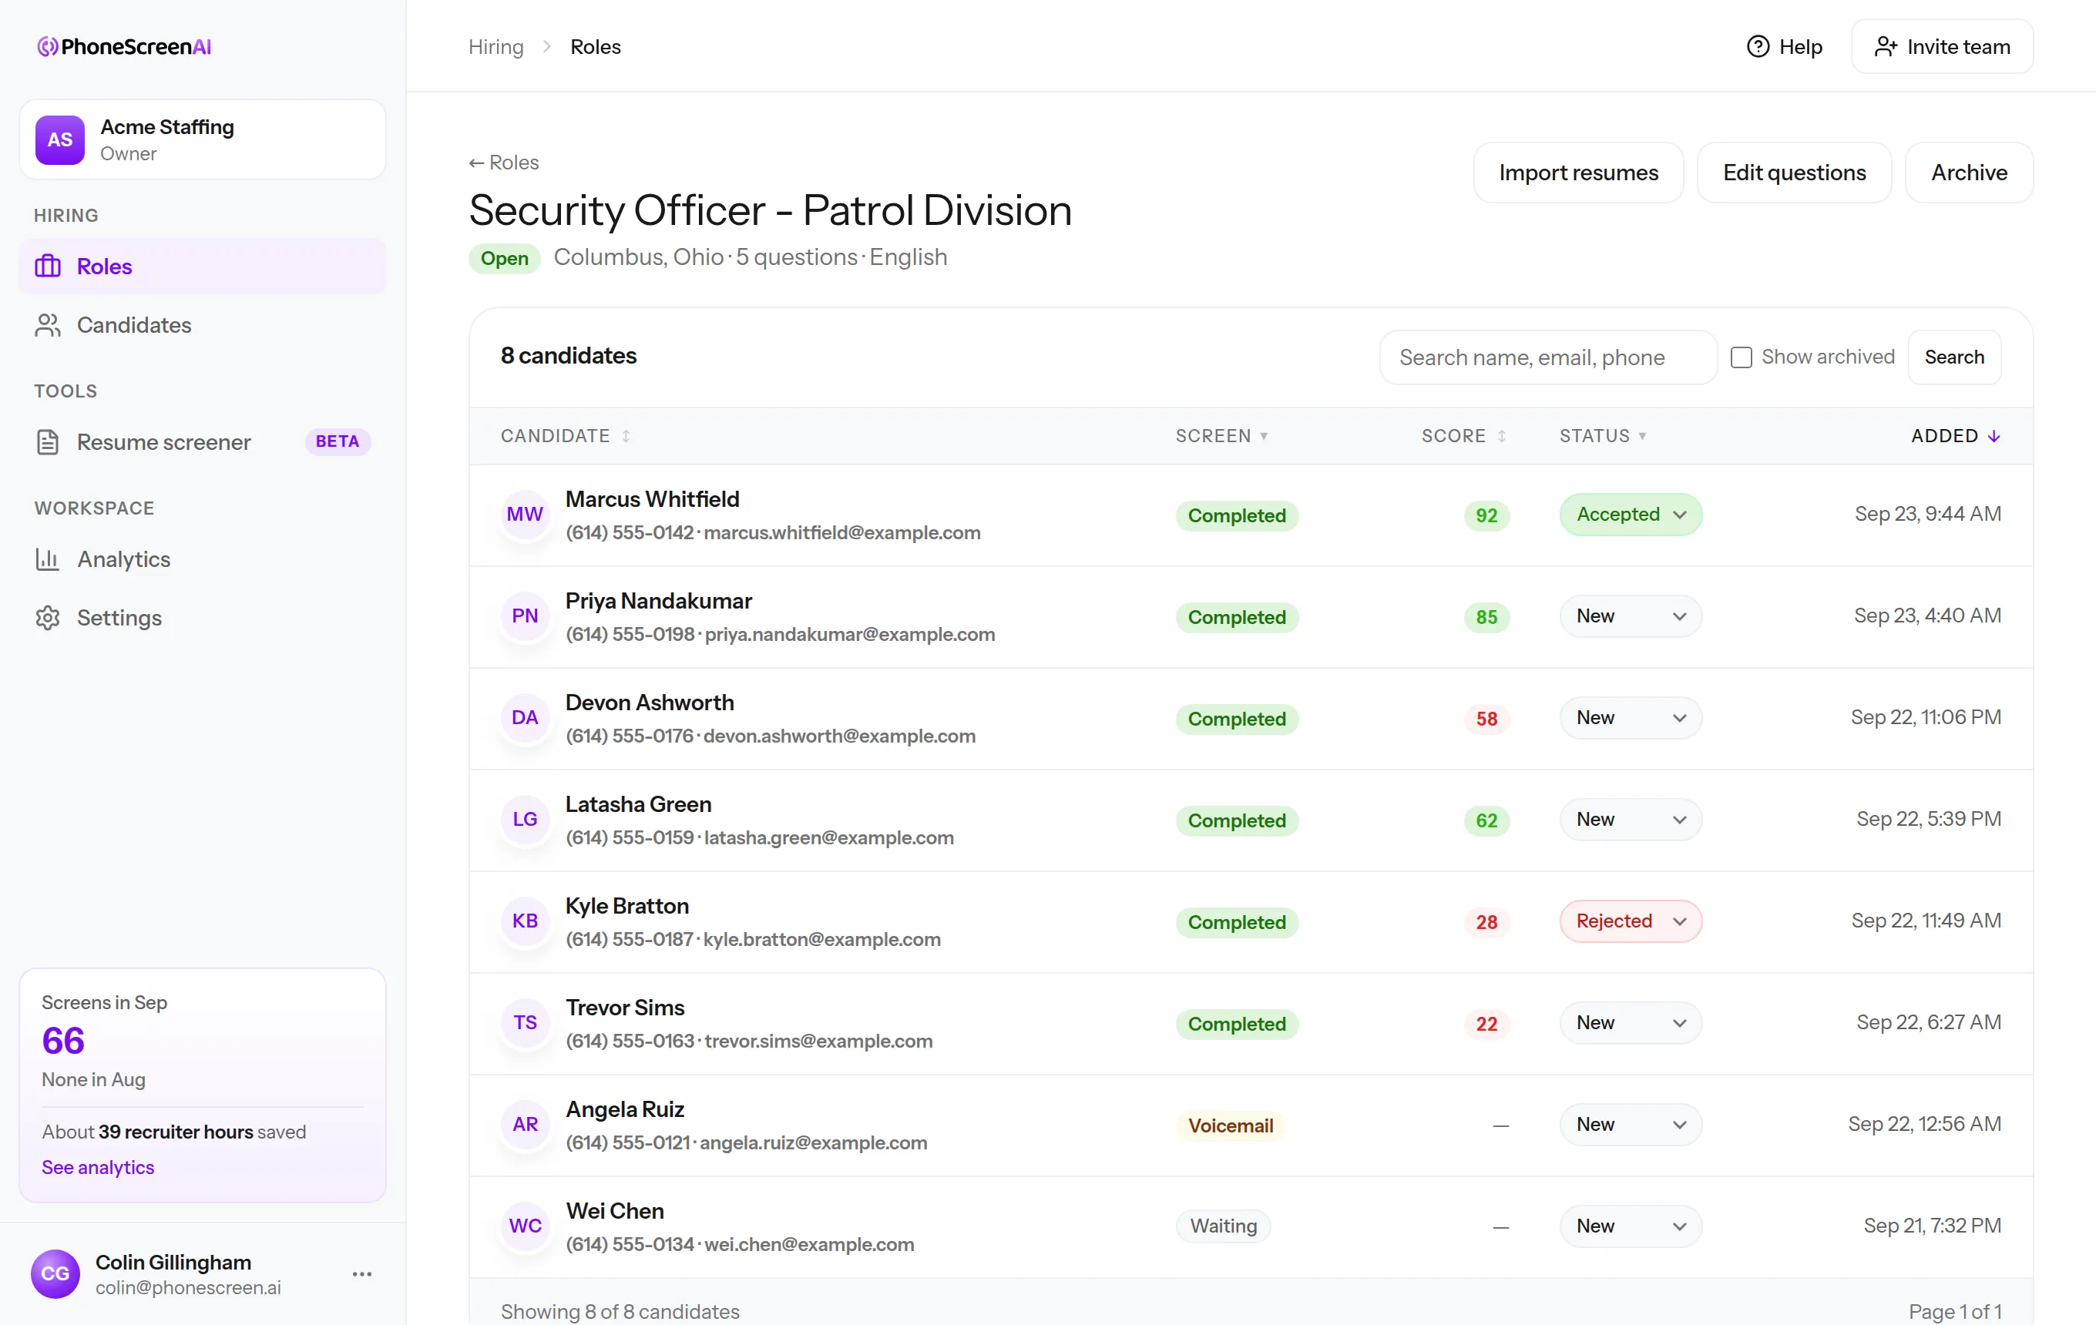Open Angela Ruiz's status dropdown
This screenshot has width=2096, height=1325.
(x=1631, y=1125)
